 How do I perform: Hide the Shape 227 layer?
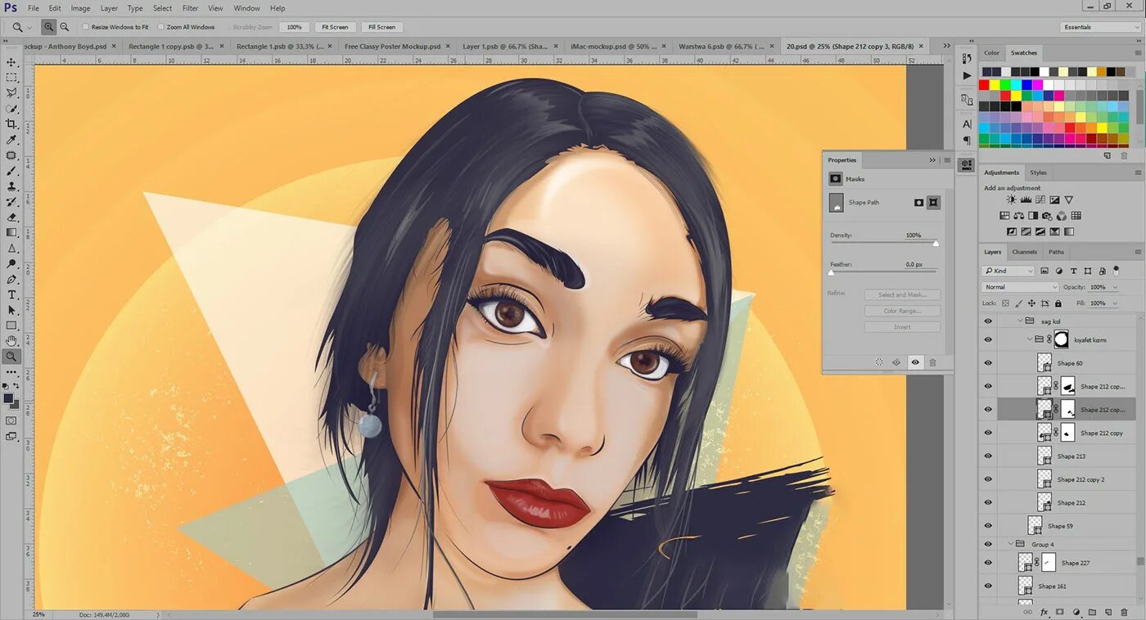988,563
